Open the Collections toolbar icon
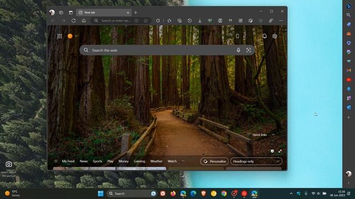Image resolution: width=355 pixels, height=199 pixels. [x=180, y=20]
